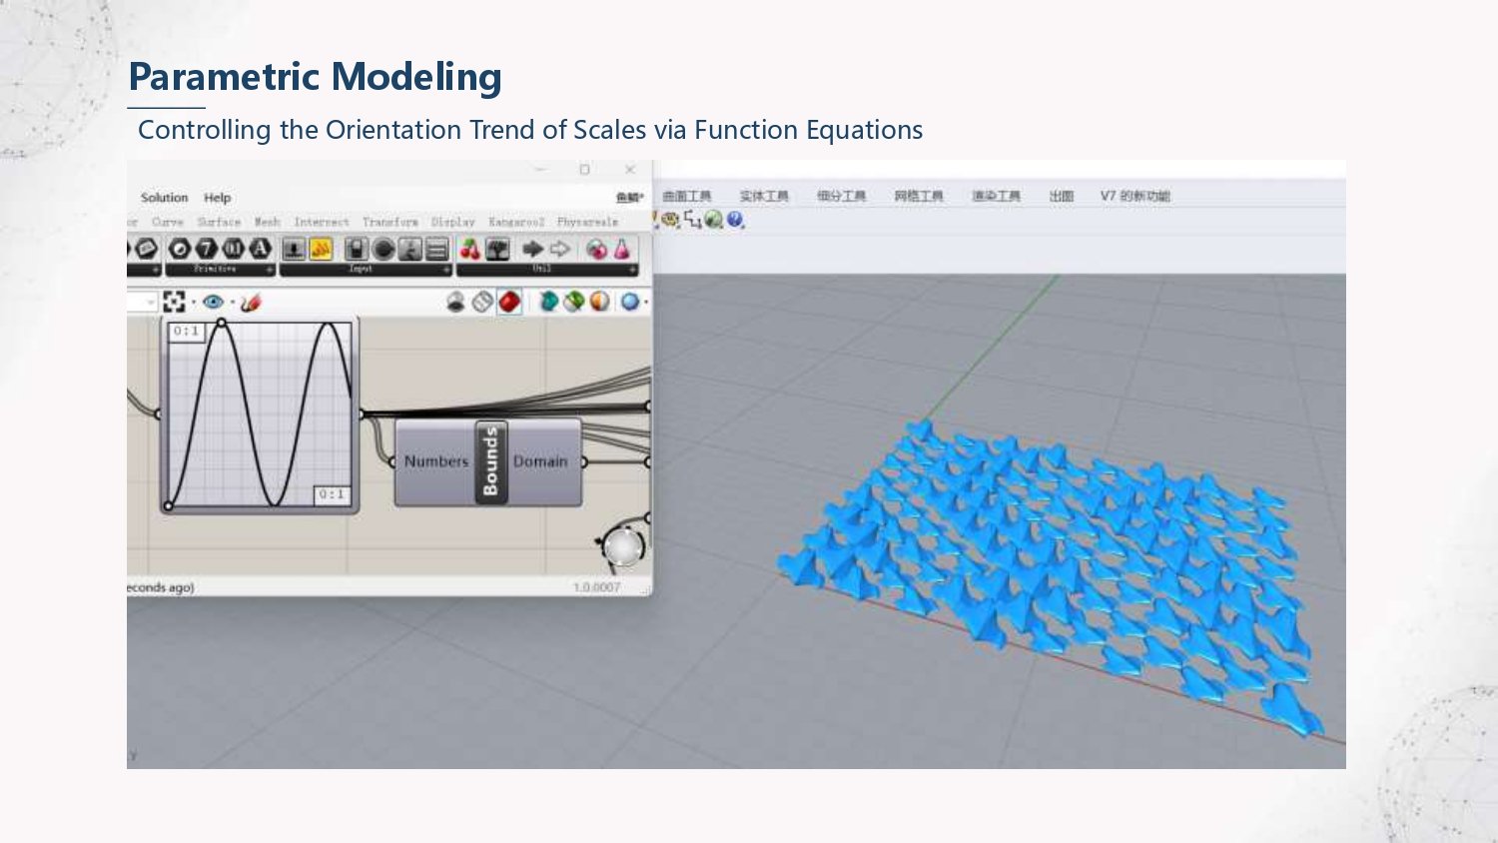The height and width of the screenshot is (843, 1498).
Task: Switch to the Transform component tab
Action: point(389,222)
